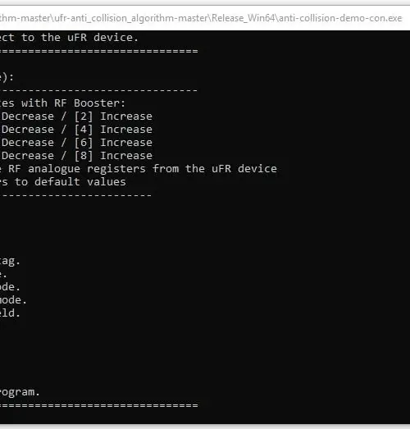Click the console line ending in "eld."
The height and width of the screenshot is (429, 410).
(10, 313)
